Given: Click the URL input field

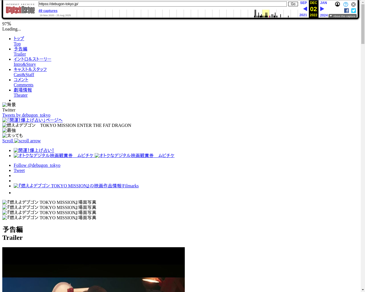Looking at the screenshot, I should pyautogui.click(x=163, y=4).
